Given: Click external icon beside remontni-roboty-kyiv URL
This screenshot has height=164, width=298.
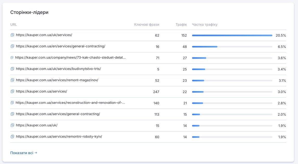Looking at the screenshot, I should coord(12,136).
